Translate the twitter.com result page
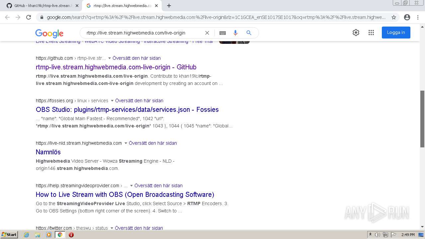The image size is (425, 239). click(139, 228)
